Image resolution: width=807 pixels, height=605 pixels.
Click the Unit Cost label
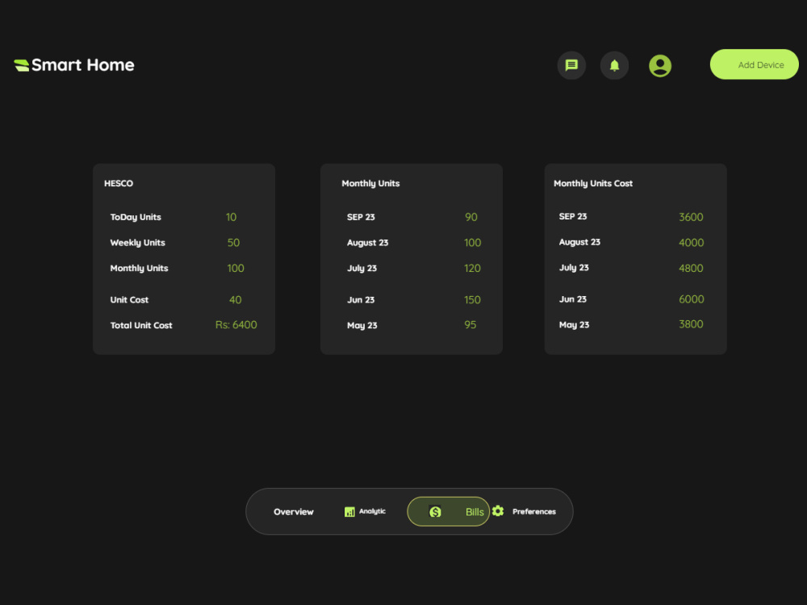click(129, 299)
